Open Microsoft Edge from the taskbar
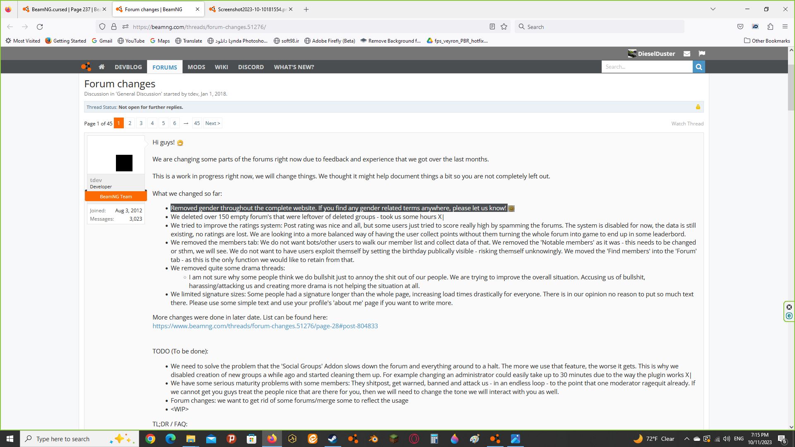795x447 pixels. pyautogui.click(x=171, y=439)
